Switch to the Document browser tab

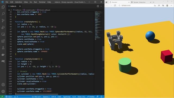point(119,2)
